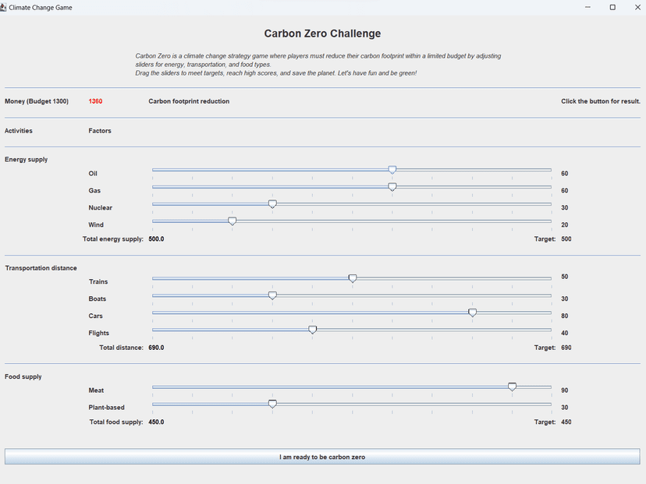Adjust the Cars transportation slider
Image resolution: width=646 pixels, height=484 pixels.
pos(472,312)
